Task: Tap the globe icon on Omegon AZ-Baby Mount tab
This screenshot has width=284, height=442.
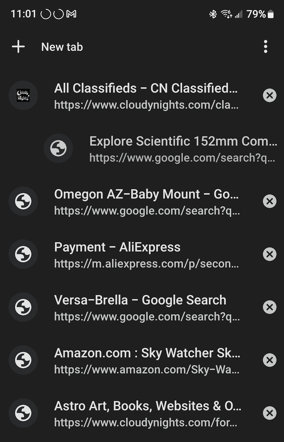Action: (x=23, y=201)
